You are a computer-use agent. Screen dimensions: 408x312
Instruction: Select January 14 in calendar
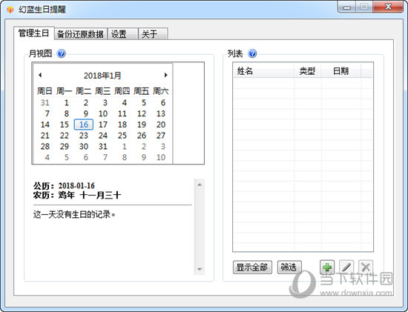pyautogui.click(x=45, y=125)
